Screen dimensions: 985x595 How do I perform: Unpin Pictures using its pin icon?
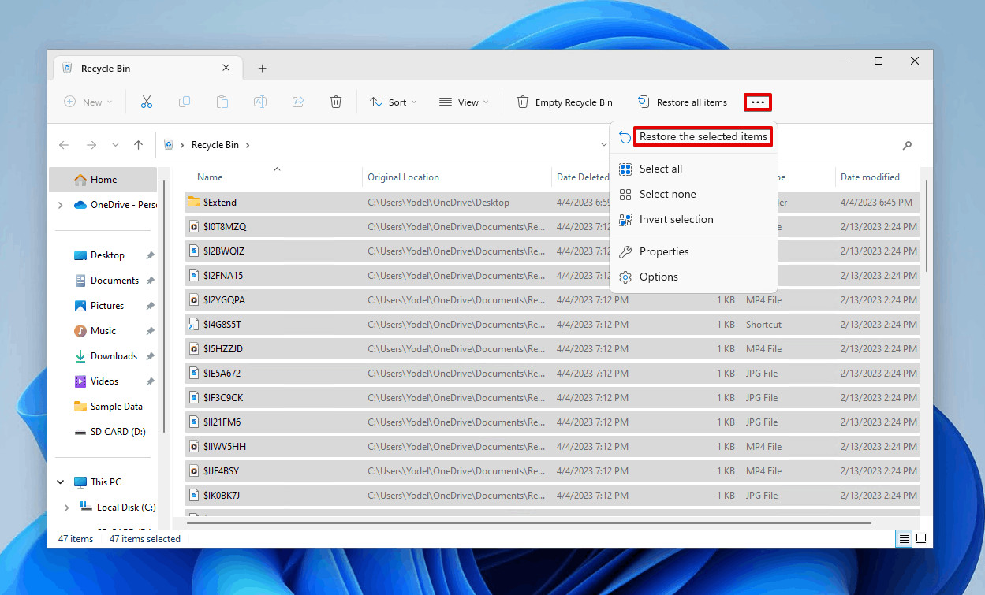(x=150, y=306)
